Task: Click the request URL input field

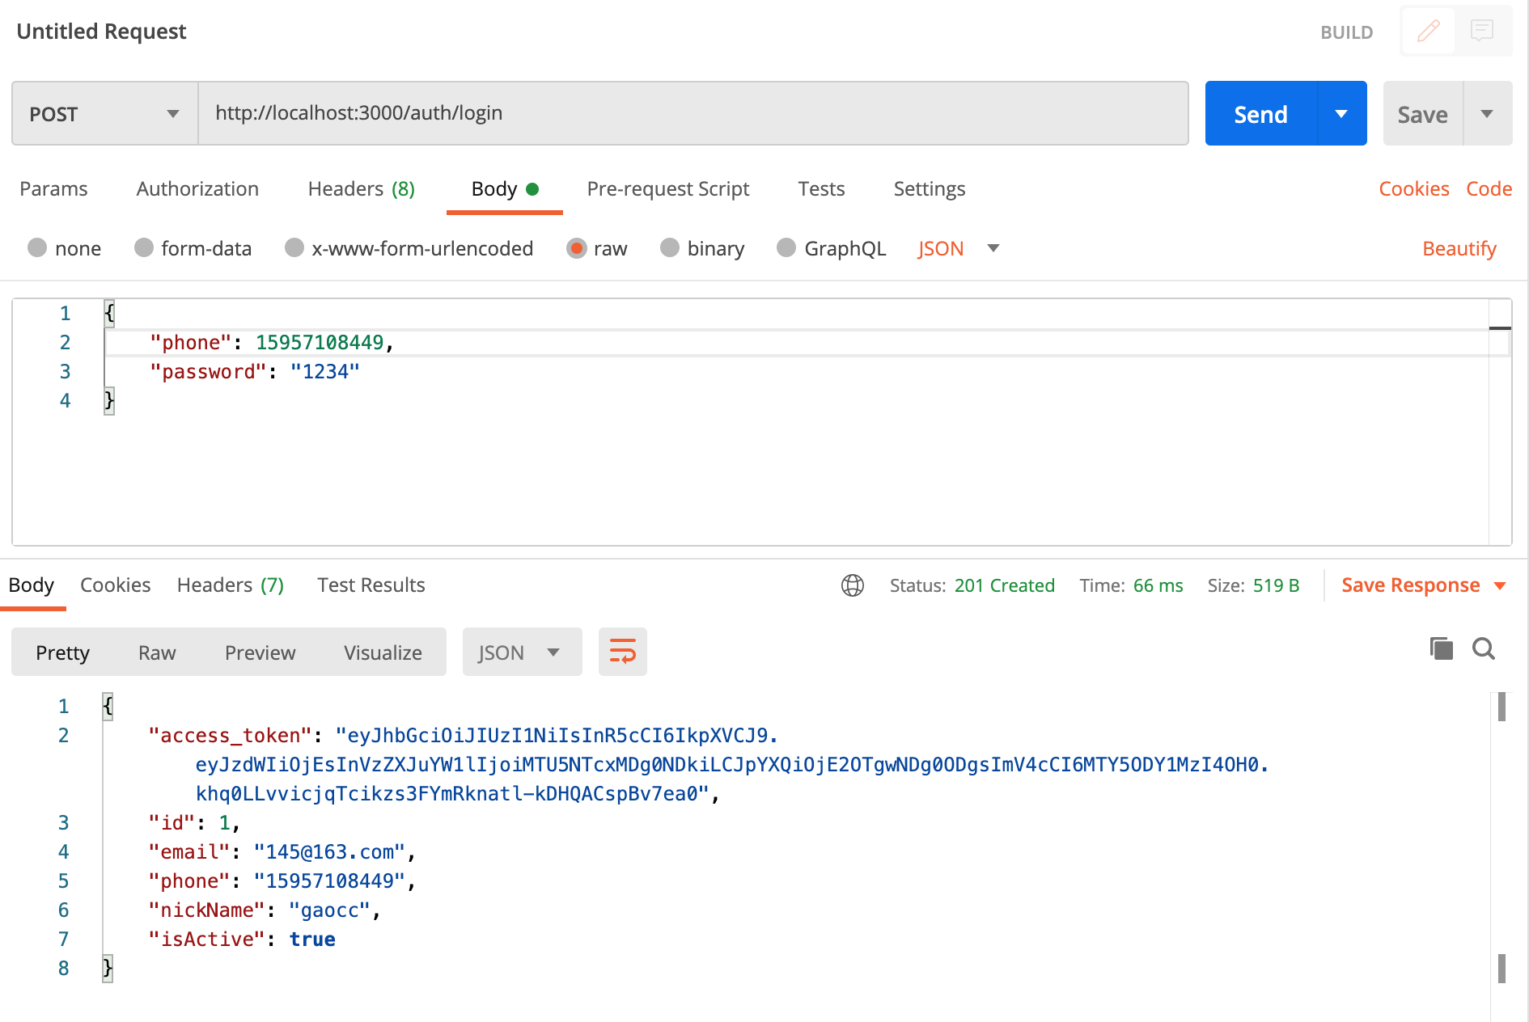Action: (x=693, y=113)
